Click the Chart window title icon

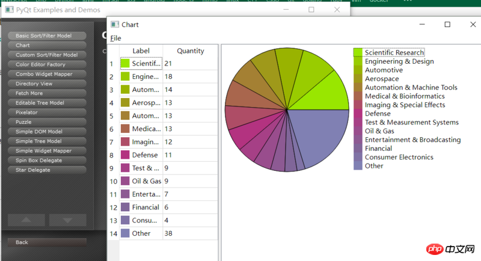click(114, 25)
